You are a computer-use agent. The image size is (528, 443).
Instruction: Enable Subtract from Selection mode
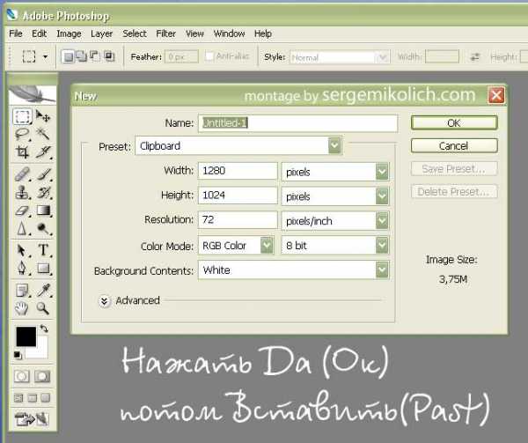point(95,56)
